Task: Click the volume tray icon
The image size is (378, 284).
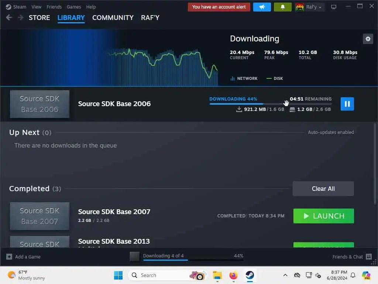Action: tap(318, 275)
